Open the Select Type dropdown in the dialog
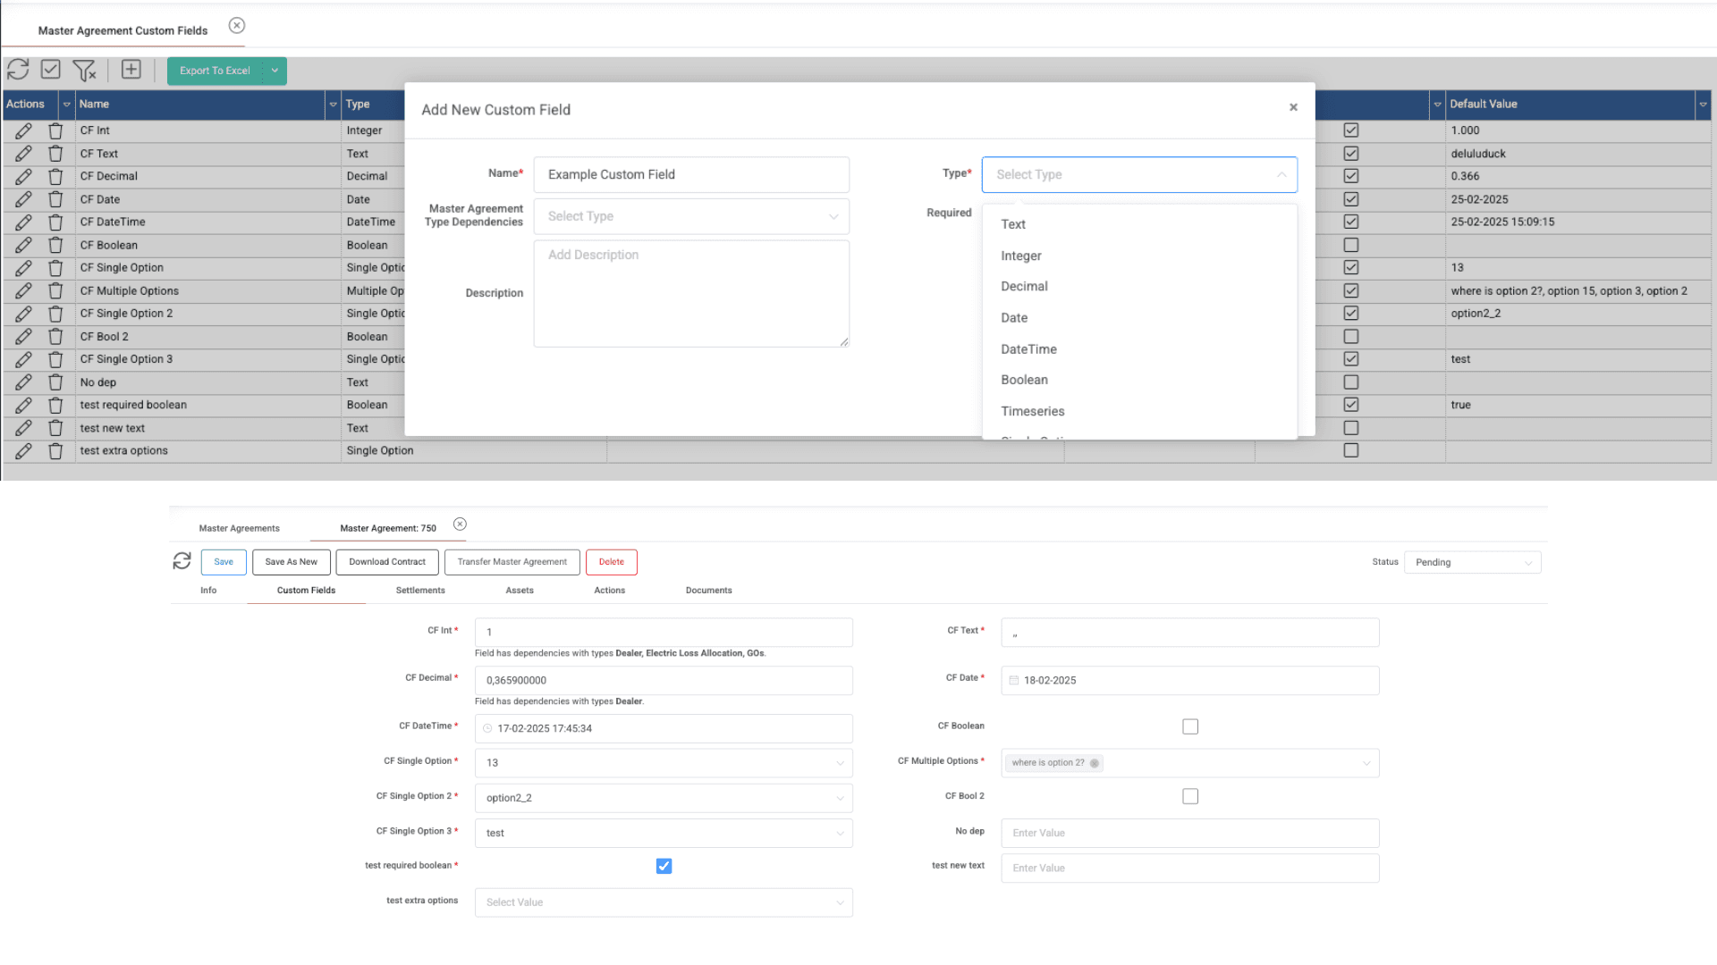 coord(1139,175)
